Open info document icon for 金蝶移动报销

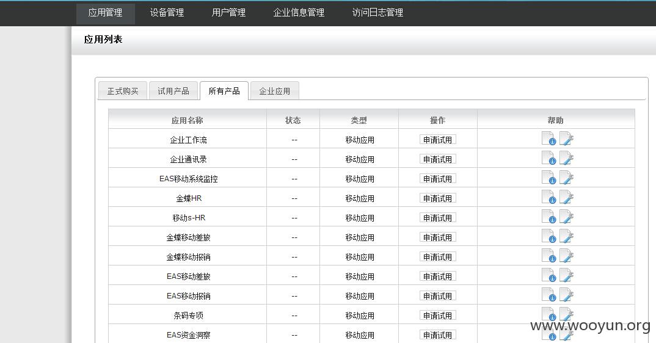[x=548, y=256]
